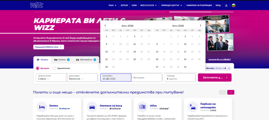Switch to the Автомобили tab

86,60
